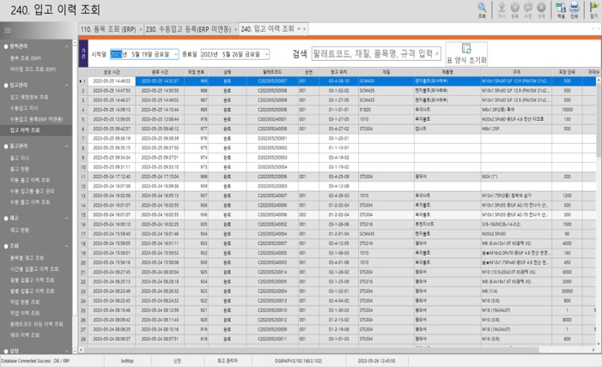
Task: Open the 종료일 date dropdown arrow
Action: coord(266,55)
